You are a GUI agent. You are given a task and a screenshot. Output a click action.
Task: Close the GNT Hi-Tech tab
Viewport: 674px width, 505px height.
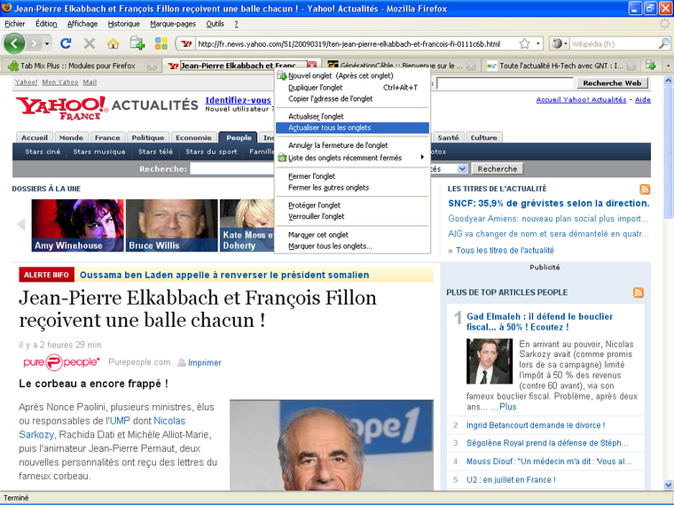point(631,66)
